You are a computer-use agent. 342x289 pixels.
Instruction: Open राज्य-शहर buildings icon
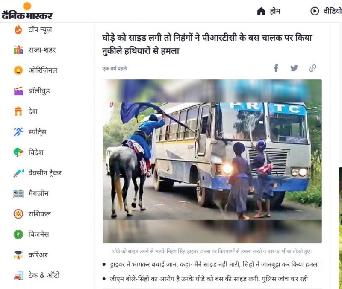(18, 50)
